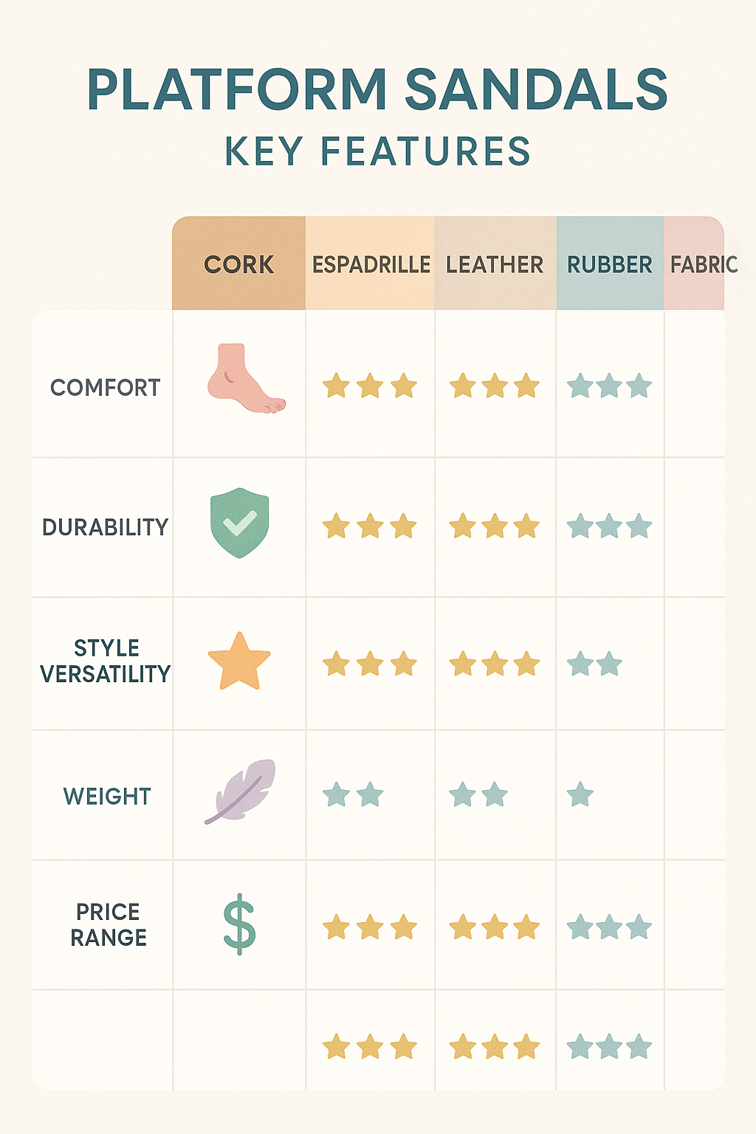Select the Rubber column header
The height and width of the screenshot is (1134, 756).
click(610, 264)
